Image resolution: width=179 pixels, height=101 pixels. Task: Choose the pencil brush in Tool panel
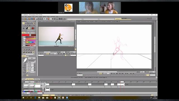[24, 50]
